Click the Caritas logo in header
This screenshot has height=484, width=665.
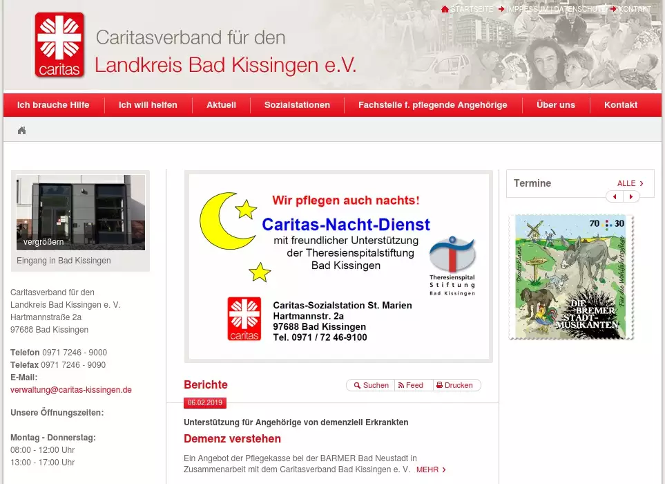coord(60,45)
